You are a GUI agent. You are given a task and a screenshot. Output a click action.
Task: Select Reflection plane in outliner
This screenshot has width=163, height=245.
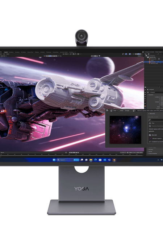(154, 64)
